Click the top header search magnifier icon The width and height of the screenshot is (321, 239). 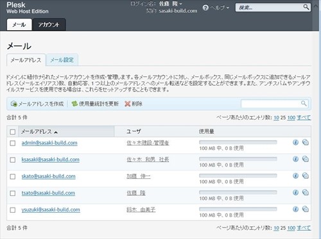tap(306, 7)
